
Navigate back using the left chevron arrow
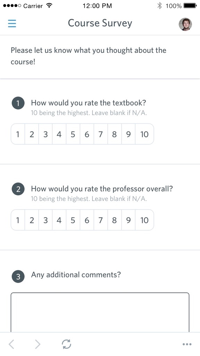10,344
